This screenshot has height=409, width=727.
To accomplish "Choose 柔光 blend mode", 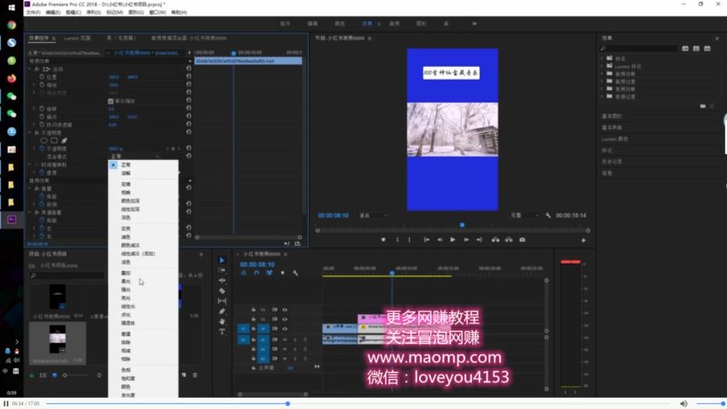I will 126,282.
